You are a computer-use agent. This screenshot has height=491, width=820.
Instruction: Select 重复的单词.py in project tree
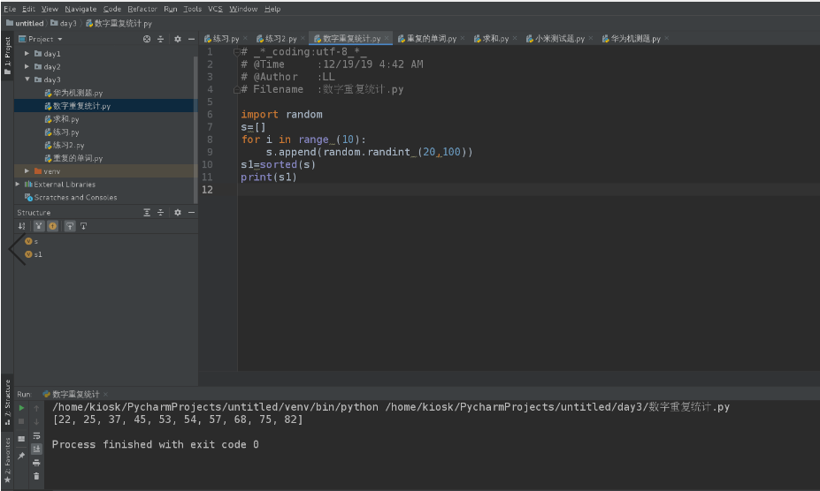pyautogui.click(x=73, y=158)
